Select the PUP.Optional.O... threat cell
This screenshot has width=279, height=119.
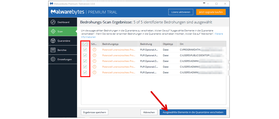point(150,61)
